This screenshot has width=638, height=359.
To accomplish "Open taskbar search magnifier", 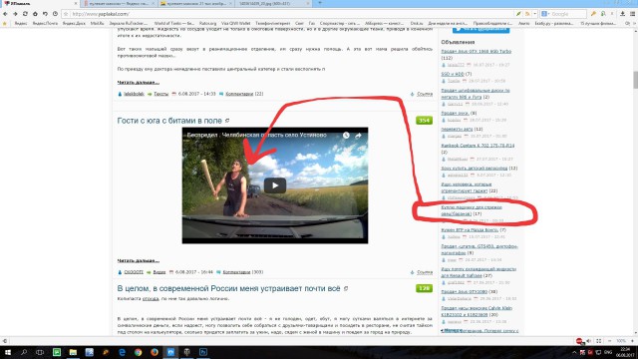I will tap(24, 352).
